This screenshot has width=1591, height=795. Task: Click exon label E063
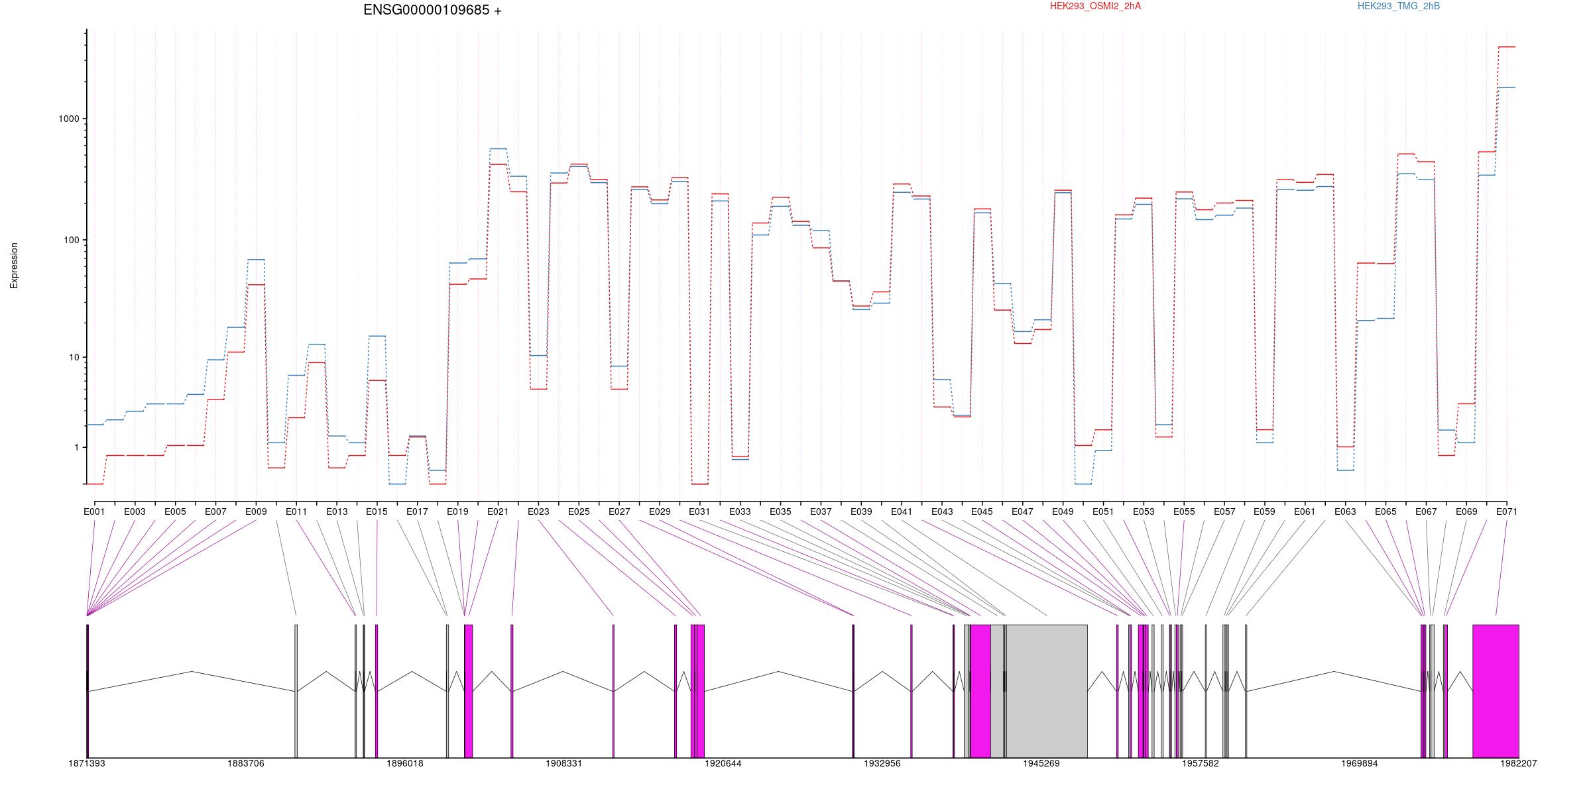pos(1345,511)
